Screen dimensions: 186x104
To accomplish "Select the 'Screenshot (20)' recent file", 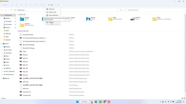I will 27,95.
